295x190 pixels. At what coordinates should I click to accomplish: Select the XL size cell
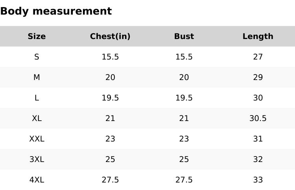(37, 118)
